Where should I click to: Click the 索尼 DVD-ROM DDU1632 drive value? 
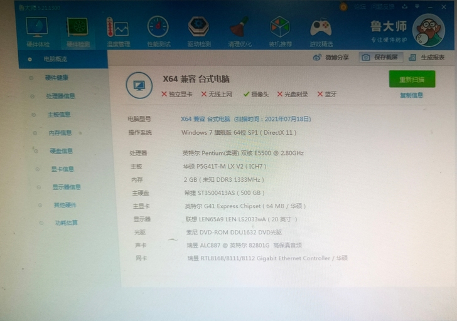(234, 232)
